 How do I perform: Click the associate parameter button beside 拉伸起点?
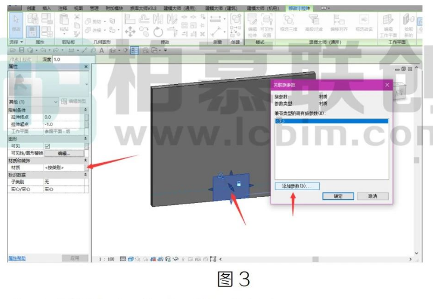86,124
